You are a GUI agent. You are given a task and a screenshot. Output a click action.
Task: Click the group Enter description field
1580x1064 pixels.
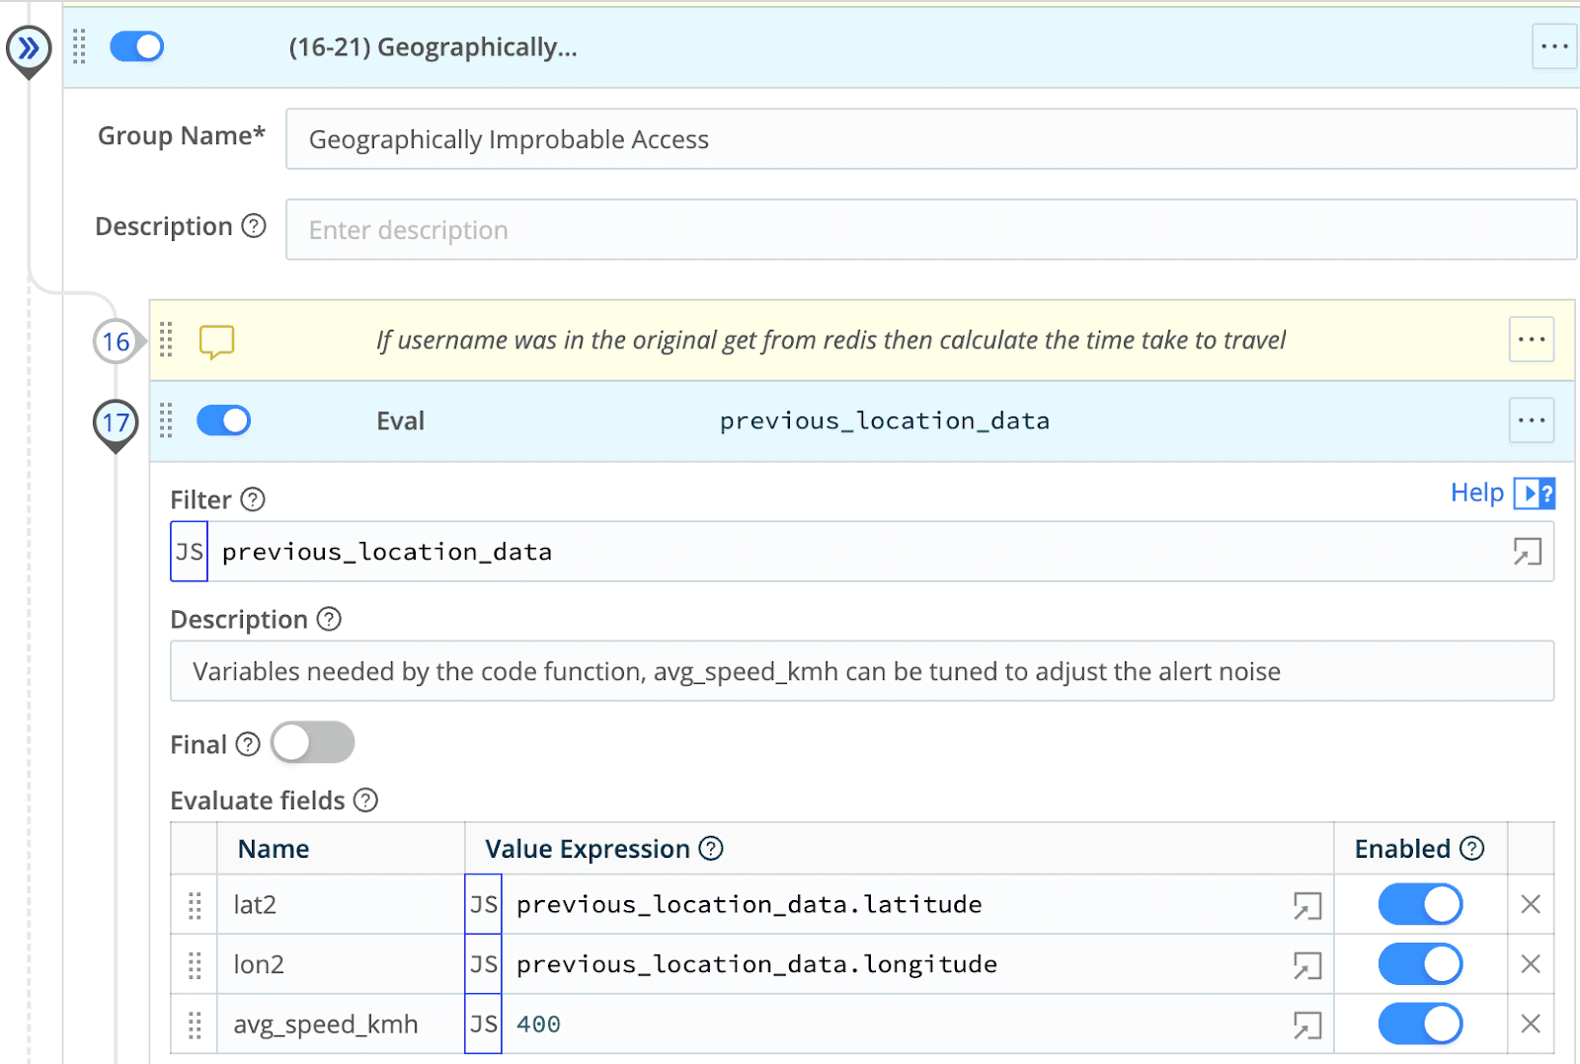(928, 230)
